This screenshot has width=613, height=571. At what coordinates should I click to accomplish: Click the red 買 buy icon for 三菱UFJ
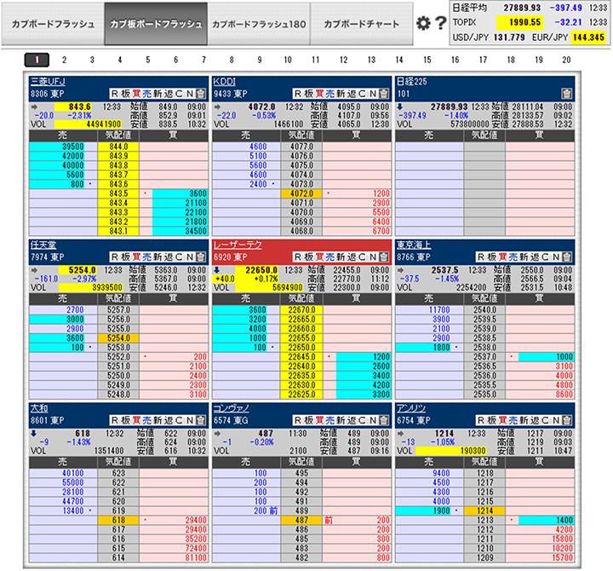tap(136, 94)
